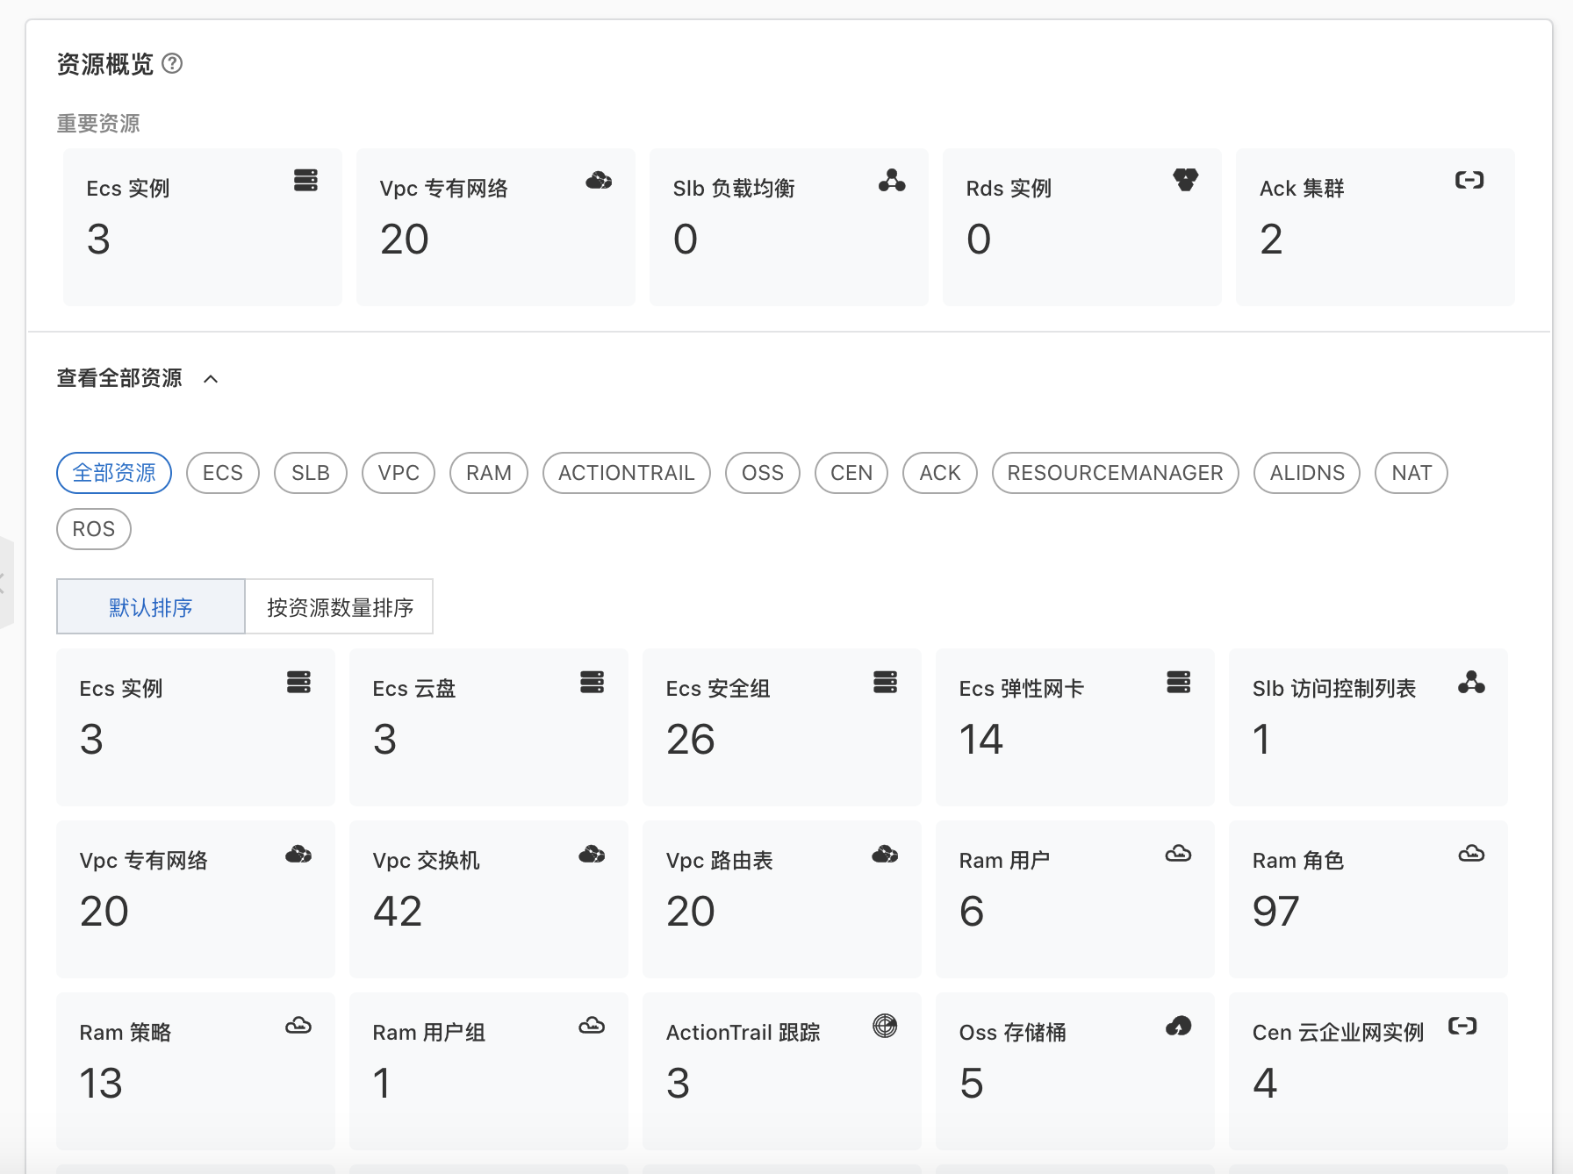Filter resources by CEN tag
This screenshot has width=1573, height=1174.
[851, 473]
